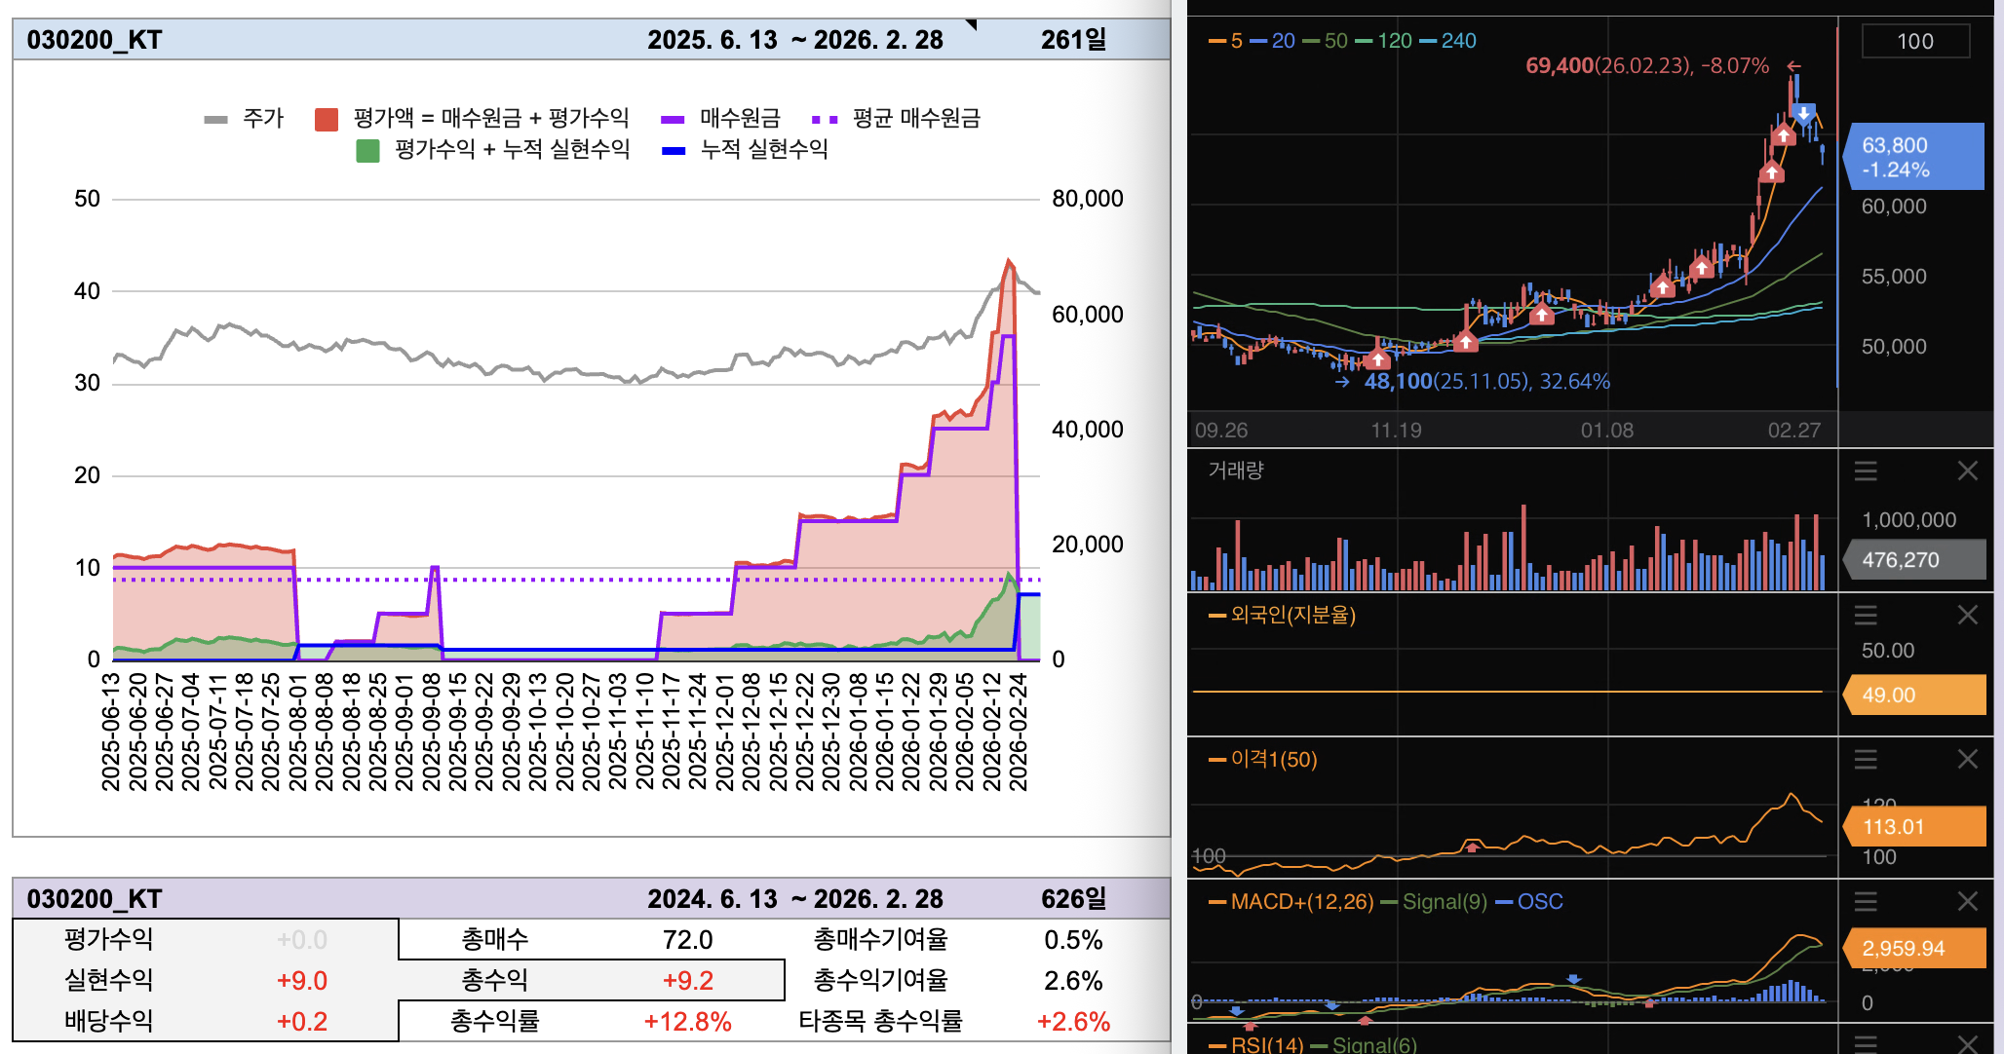Select the 2024. 6. 13 start date cell
The height and width of the screenshot is (1054, 2004).
[713, 898]
